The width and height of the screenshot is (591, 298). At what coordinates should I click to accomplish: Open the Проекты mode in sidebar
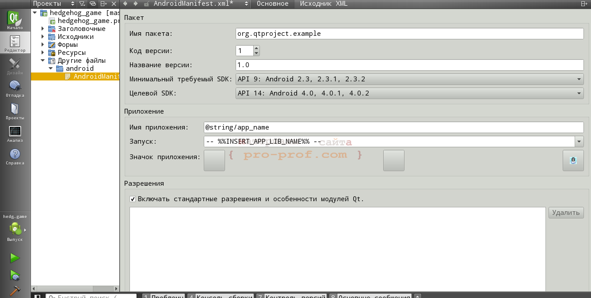pyautogui.click(x=15, y=111)
